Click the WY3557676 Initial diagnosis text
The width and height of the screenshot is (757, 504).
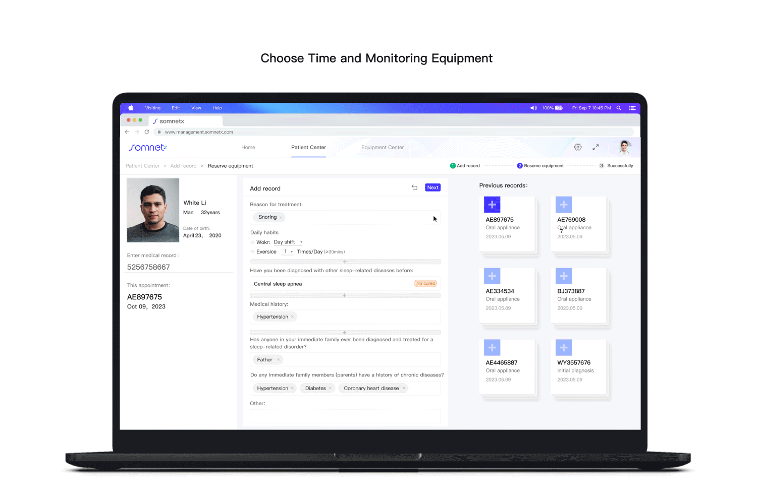[x=575, y=370]
